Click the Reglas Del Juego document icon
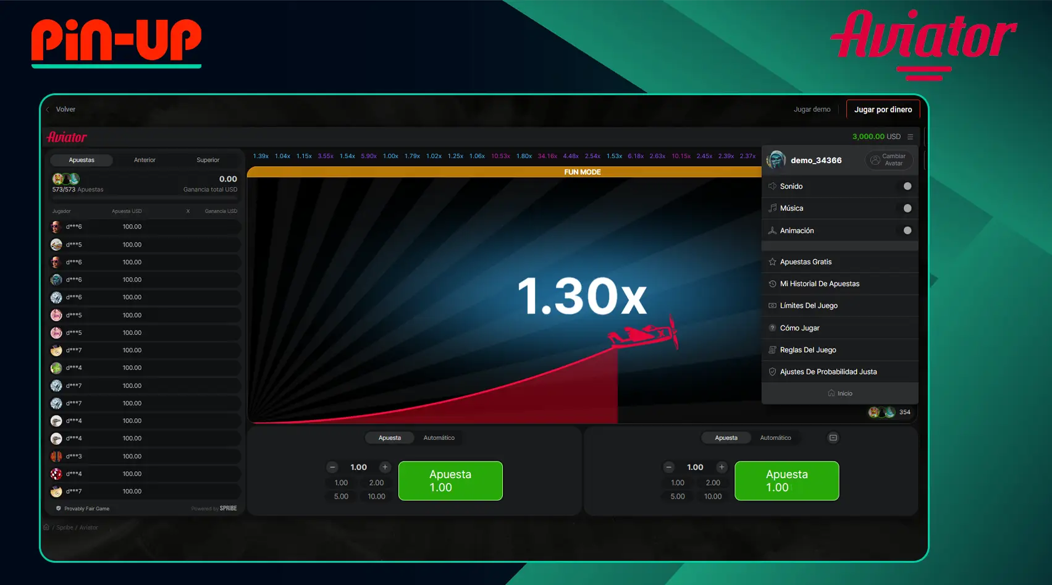This screenshot has width=1052, height=585. (772, 350)
